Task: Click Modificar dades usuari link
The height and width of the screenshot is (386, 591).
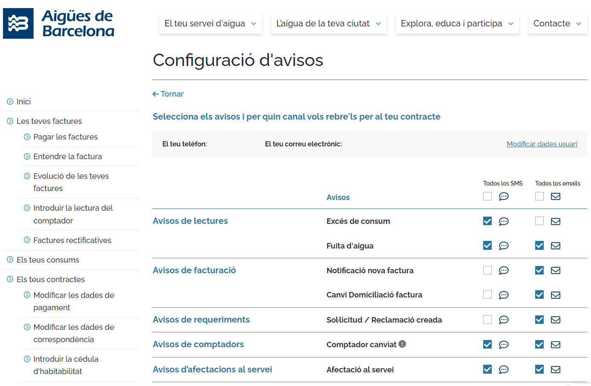Action: 542,144
